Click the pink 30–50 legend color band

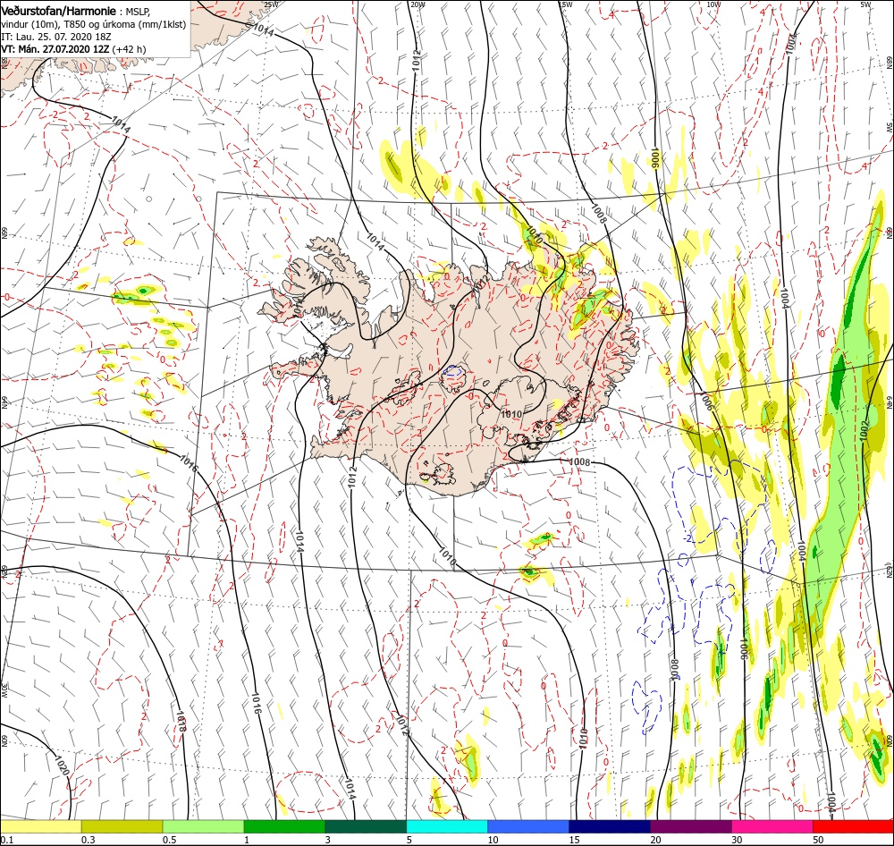click(772, 826)
